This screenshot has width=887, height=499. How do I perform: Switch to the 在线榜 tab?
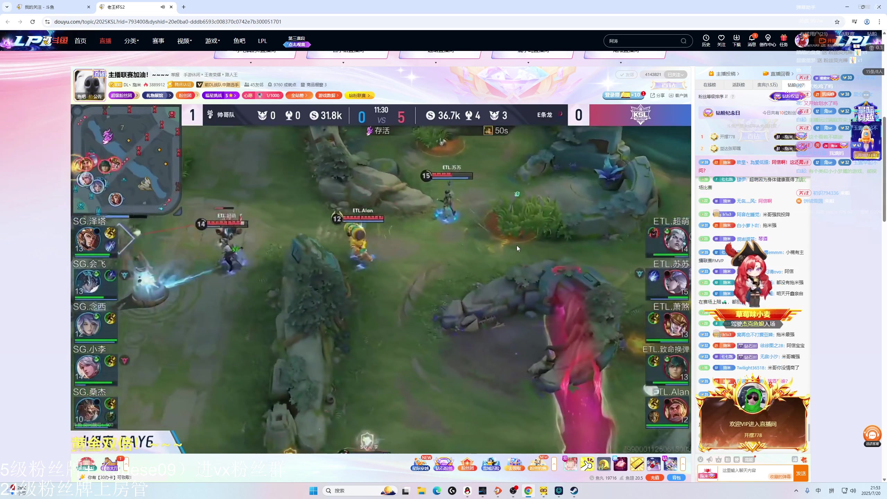click(709, 85)
